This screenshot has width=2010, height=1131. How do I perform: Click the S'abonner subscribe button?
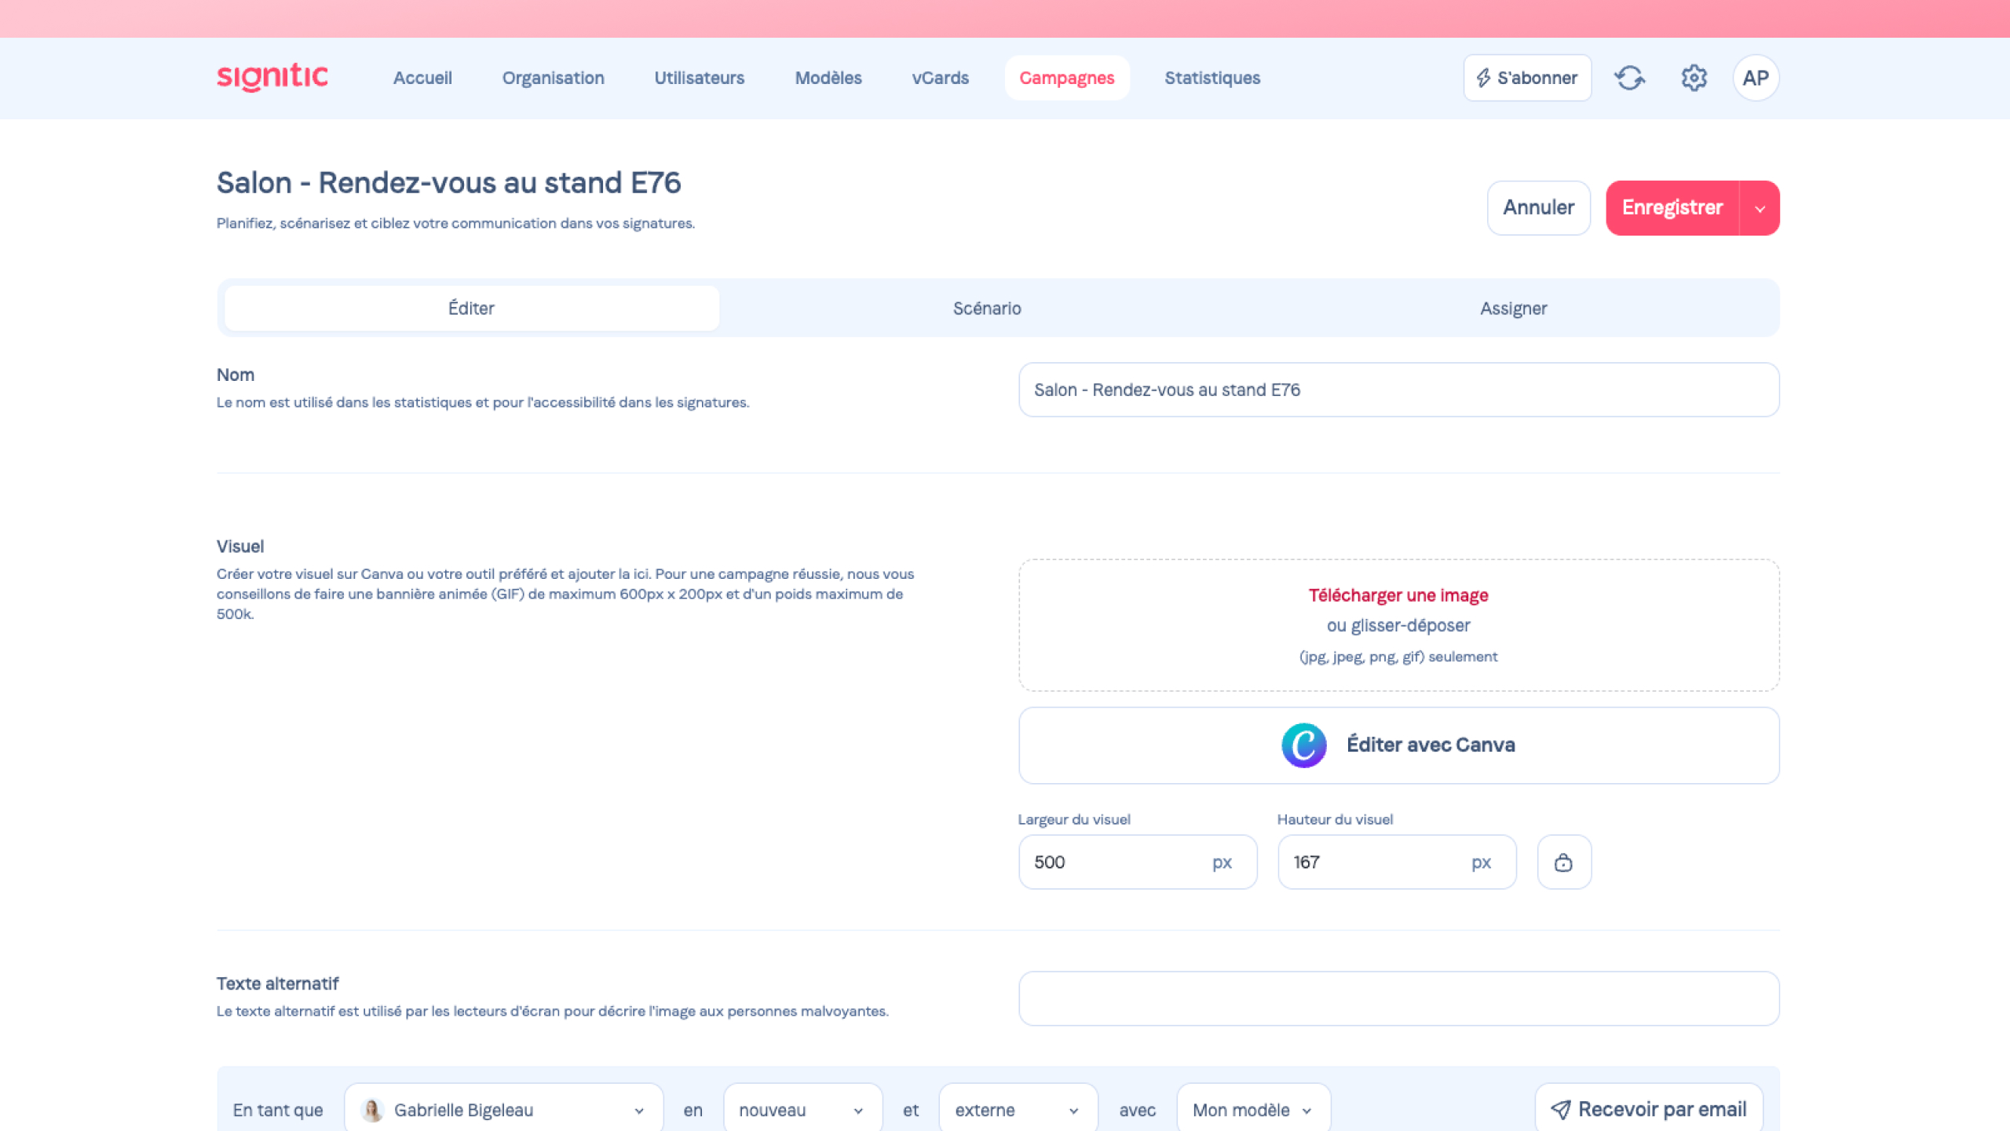coord(1527,78)
